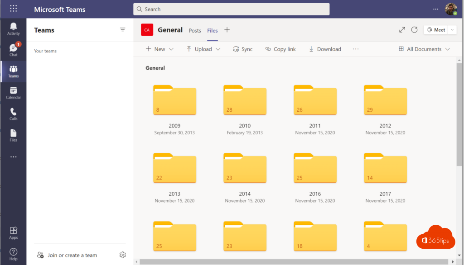Switch to the Posts tab
Image resolution: width=464 pixels, height=265 pixels.
coord(195,30)
